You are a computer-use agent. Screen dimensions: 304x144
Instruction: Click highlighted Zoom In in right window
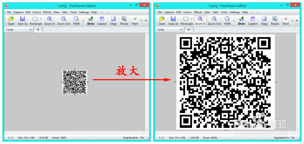200,21
